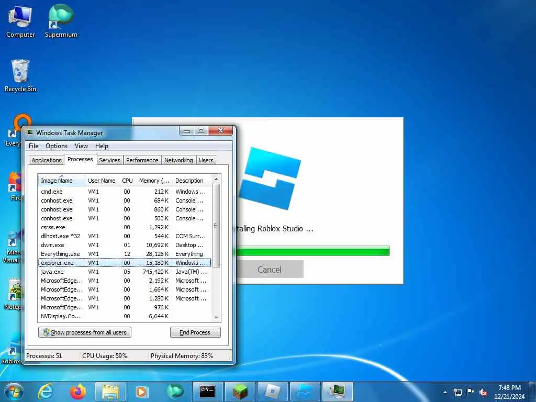The height and width of the screenshot is (402, 536).
Task: Open the File menu in Task Manager
Action: (x=33, y=146)
